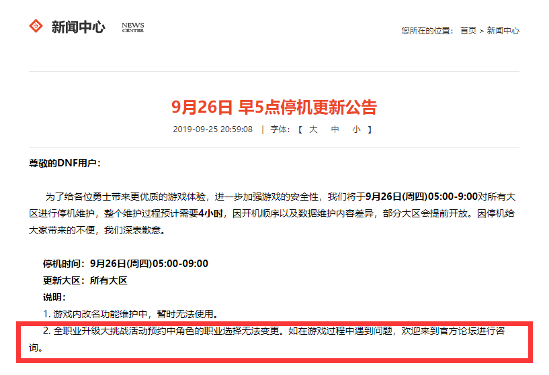Click note 1 about 游戏内改名功能维护中

pyautogui.click(x=130, y=314)
